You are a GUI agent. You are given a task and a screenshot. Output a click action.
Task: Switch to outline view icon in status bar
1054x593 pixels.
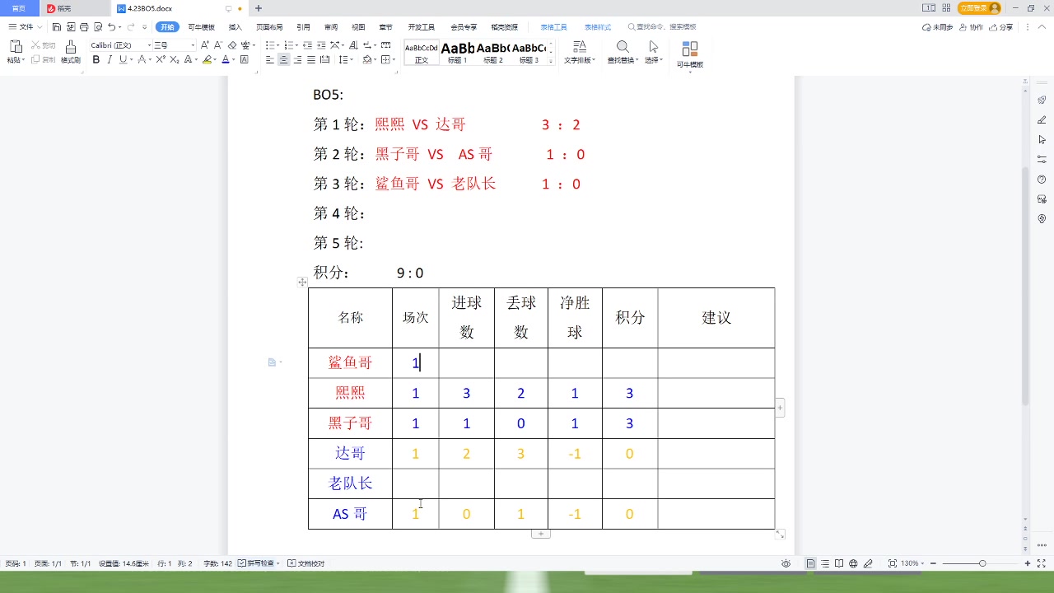pos(825,563)
